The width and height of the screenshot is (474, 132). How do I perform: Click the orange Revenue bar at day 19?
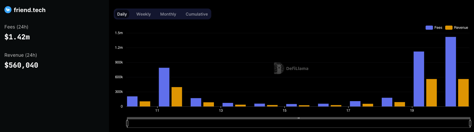click(x=431, y=93)
